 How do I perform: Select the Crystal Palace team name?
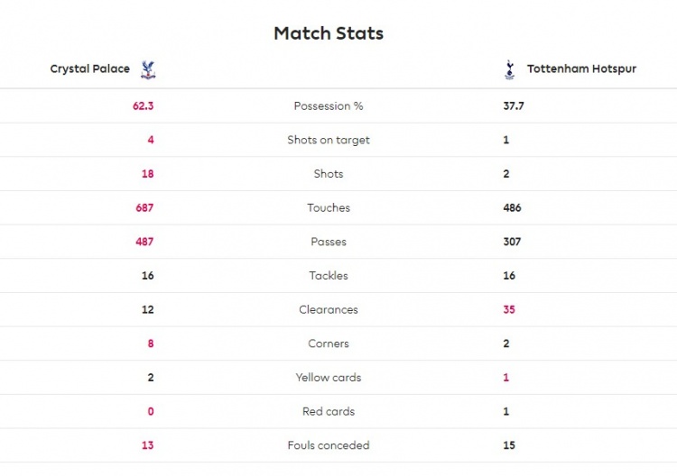tap(89, 69)
